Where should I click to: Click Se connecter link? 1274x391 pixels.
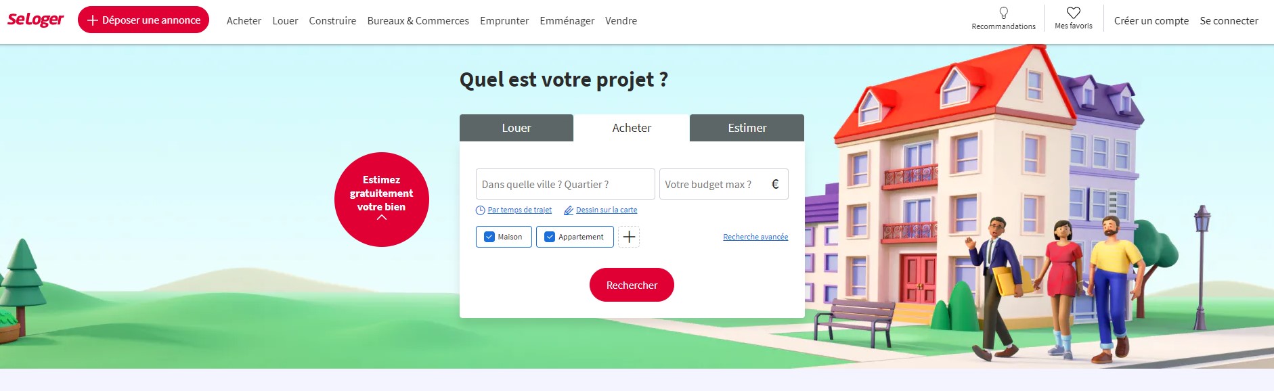pos(1229,21)
